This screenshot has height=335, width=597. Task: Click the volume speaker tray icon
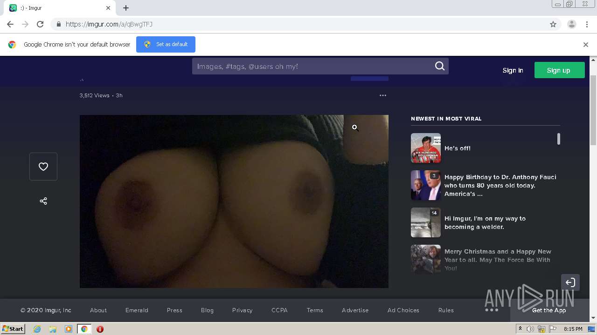[530, 329]
